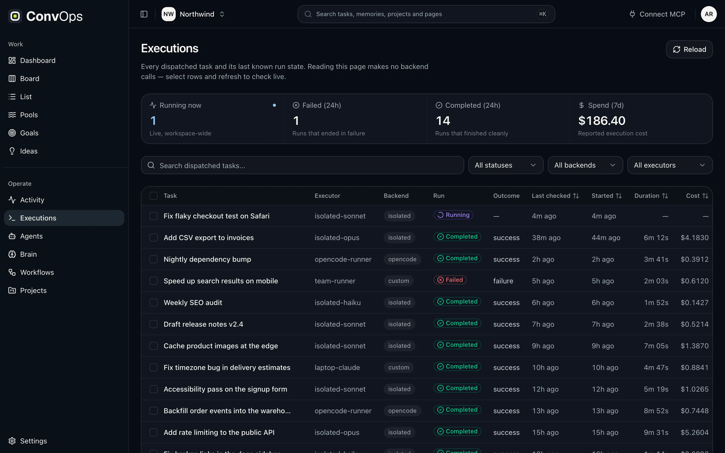The image size is (725, 453).
Task: Open the Failed run status badge
Action: [x=450, y=280]
